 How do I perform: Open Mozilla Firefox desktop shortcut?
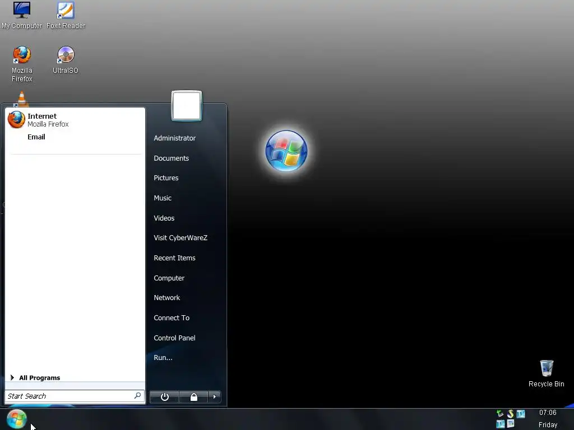tap(22, 64)
